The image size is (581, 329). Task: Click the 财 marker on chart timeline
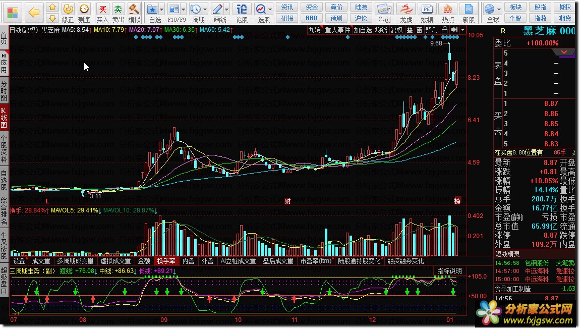click(x=287, y=201)
